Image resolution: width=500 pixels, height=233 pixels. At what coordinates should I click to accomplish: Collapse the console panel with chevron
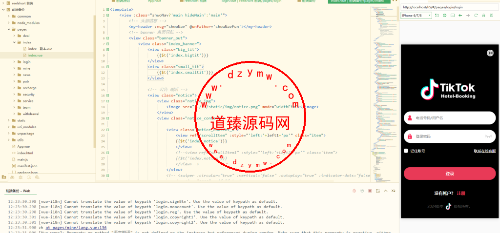point(386,191)
